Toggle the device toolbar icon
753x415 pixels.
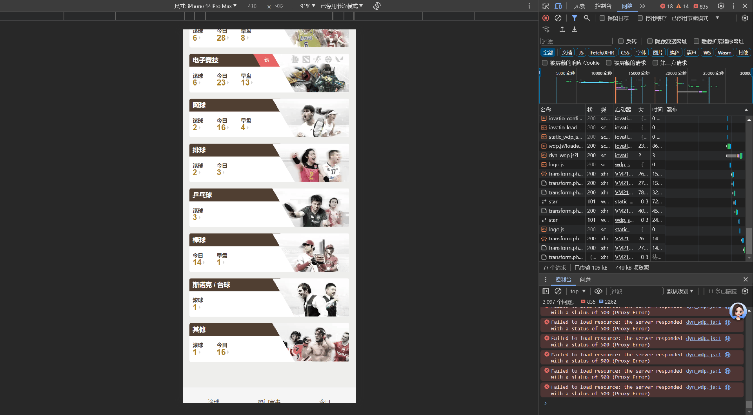click(558, 6)
